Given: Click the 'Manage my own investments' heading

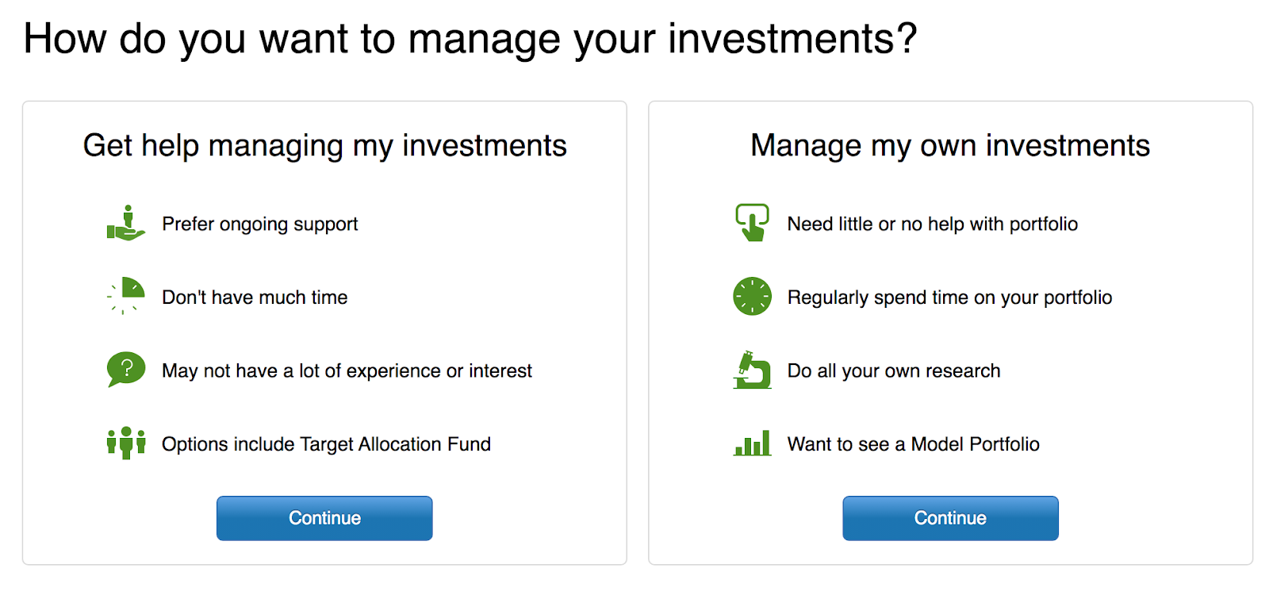Looking at the screenshot, I should (950, 146).
